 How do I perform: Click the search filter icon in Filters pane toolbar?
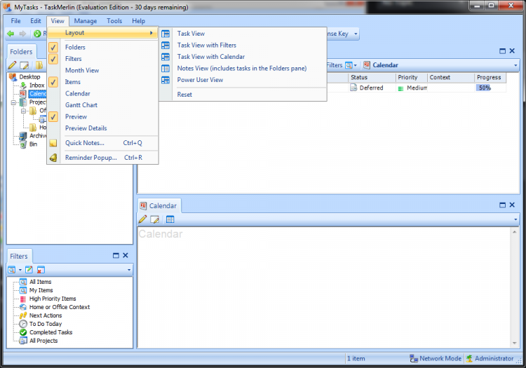(12, 269)
